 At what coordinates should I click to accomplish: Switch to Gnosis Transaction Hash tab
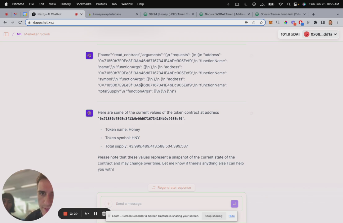click(x=280, y=14)
